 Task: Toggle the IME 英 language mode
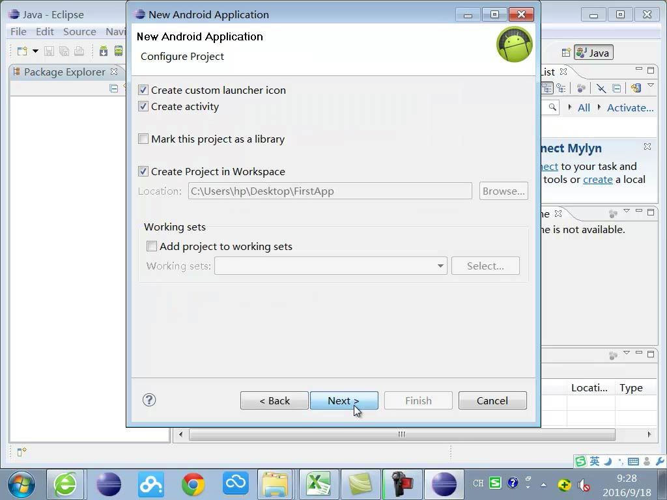point(595,462)
